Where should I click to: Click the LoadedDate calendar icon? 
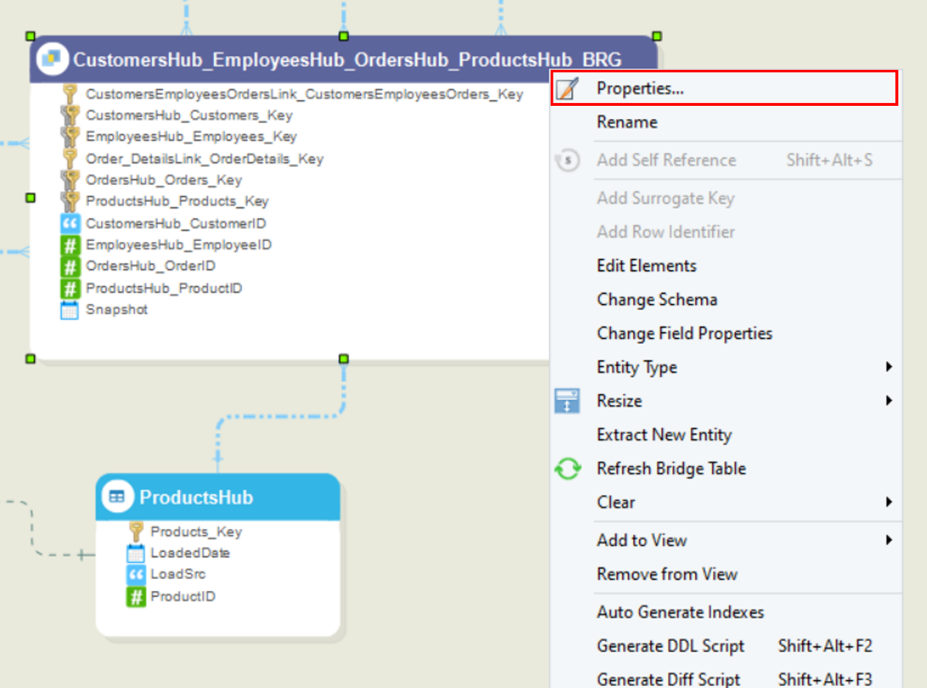tap(135, 553)
